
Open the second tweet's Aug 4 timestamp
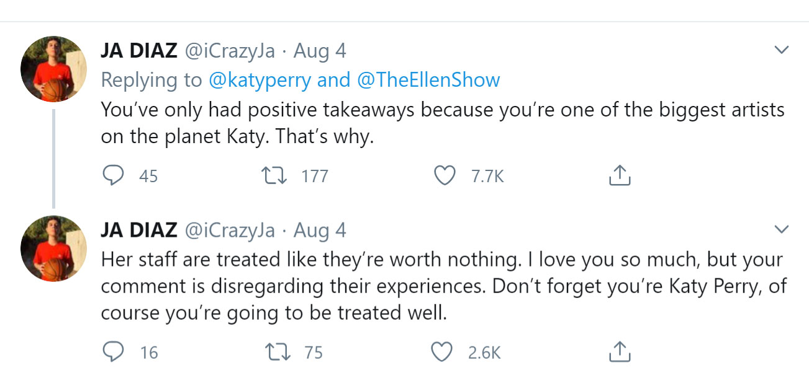[x=320, y=230]
